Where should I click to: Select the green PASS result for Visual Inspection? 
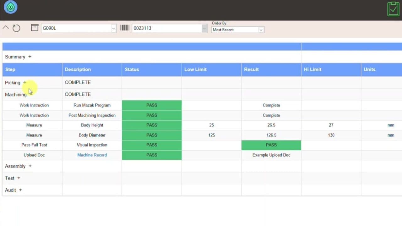[271, 145]
